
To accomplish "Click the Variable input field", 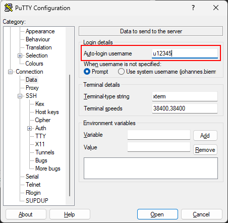I will pyautogui.click(x=159, y=135).
